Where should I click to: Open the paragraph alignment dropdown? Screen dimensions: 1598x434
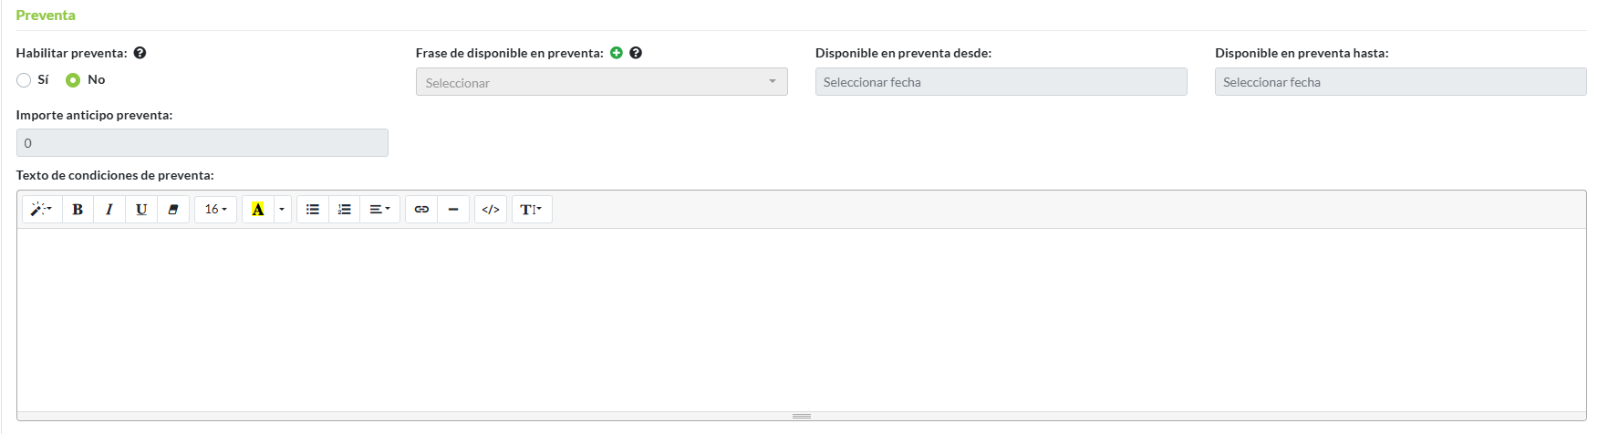point(380,210)
